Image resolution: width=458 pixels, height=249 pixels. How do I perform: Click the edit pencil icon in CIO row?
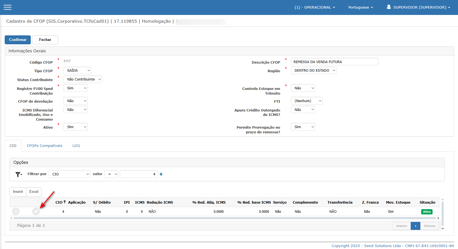point(36,211)
